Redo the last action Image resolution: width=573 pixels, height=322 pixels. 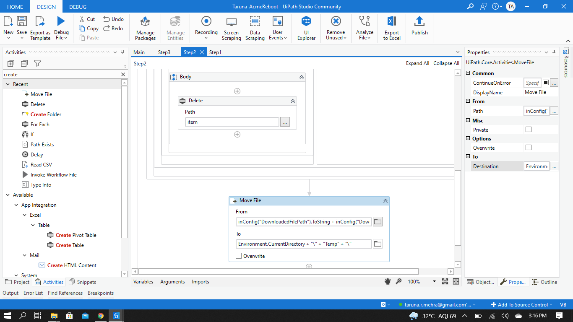coord(113,29)
